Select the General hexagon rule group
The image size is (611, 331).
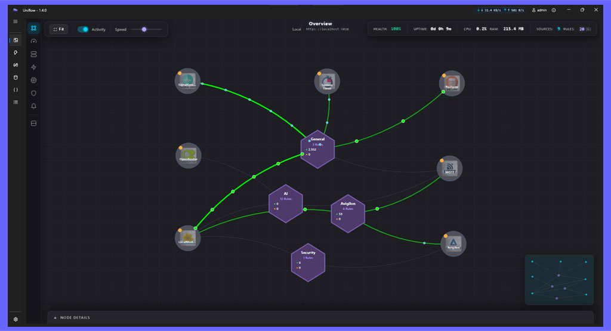pos(317,149)
